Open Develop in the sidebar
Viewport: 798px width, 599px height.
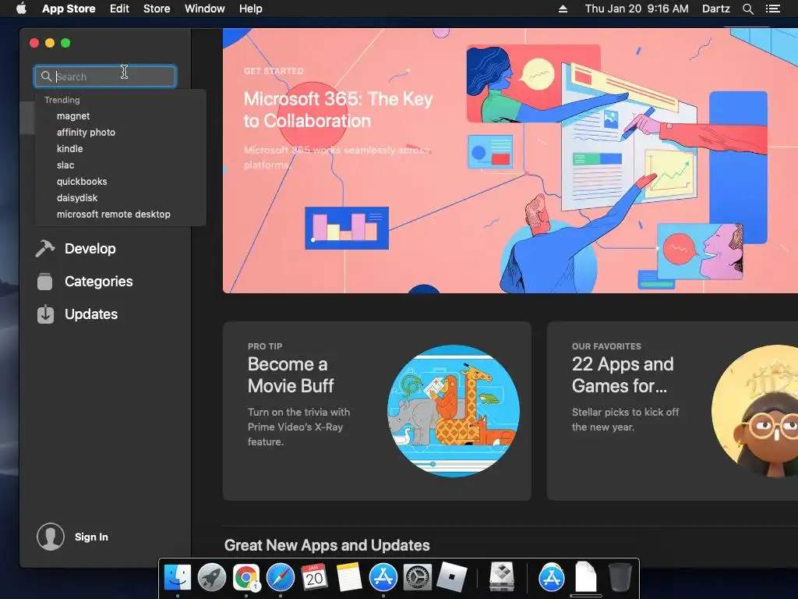90,249
